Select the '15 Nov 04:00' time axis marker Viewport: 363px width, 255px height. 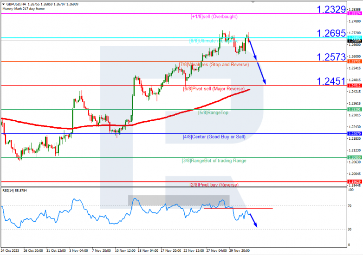[148, 250]
